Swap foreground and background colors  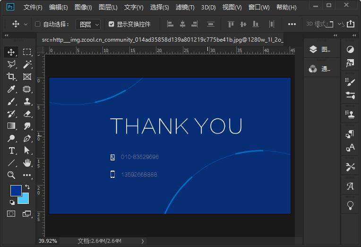coord(27,186)
